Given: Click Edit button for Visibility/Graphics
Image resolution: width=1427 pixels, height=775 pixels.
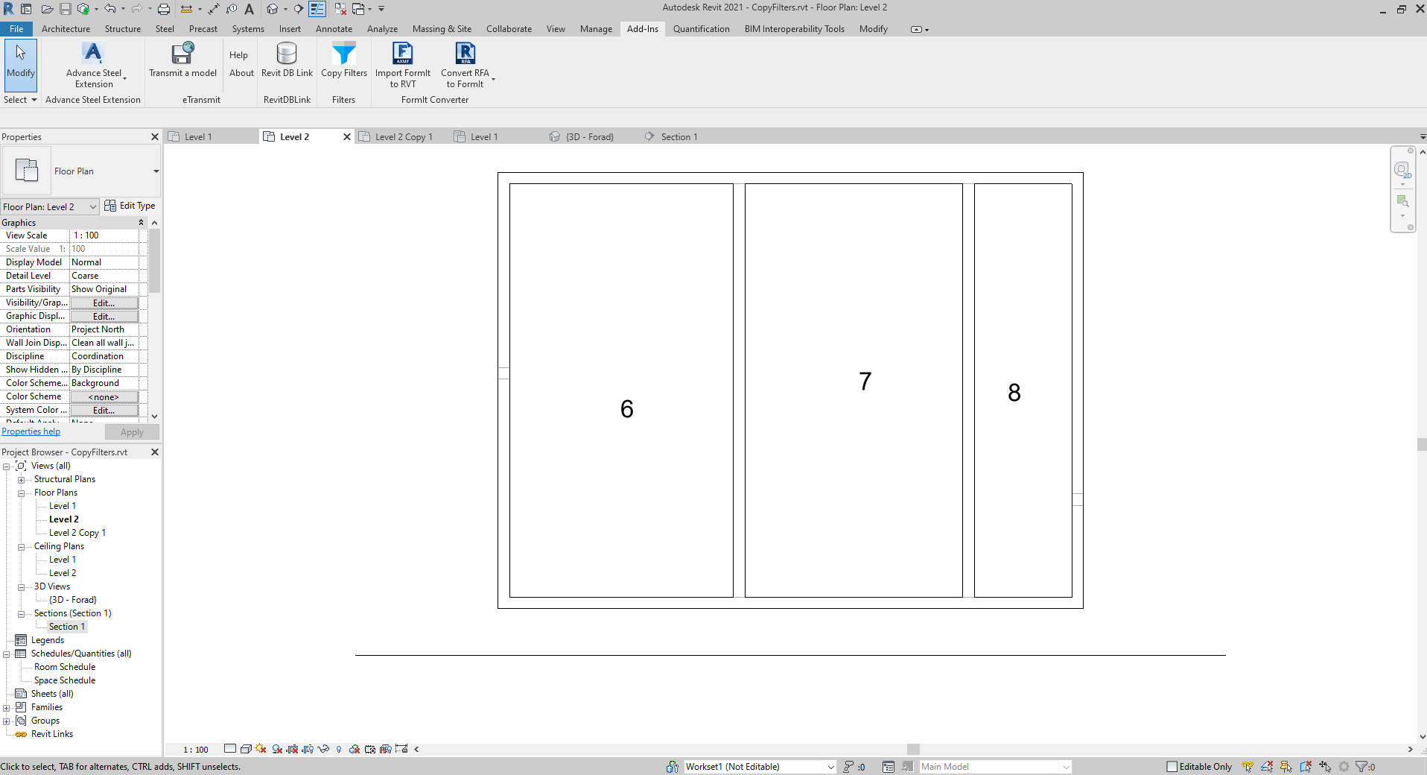Looking at the screenshot, I should tap(104, 303).
